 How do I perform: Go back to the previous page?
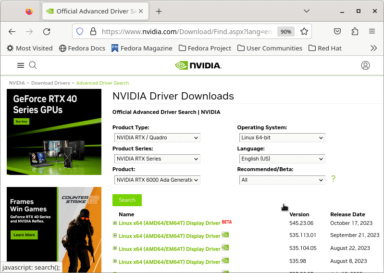tap(12, 32)
